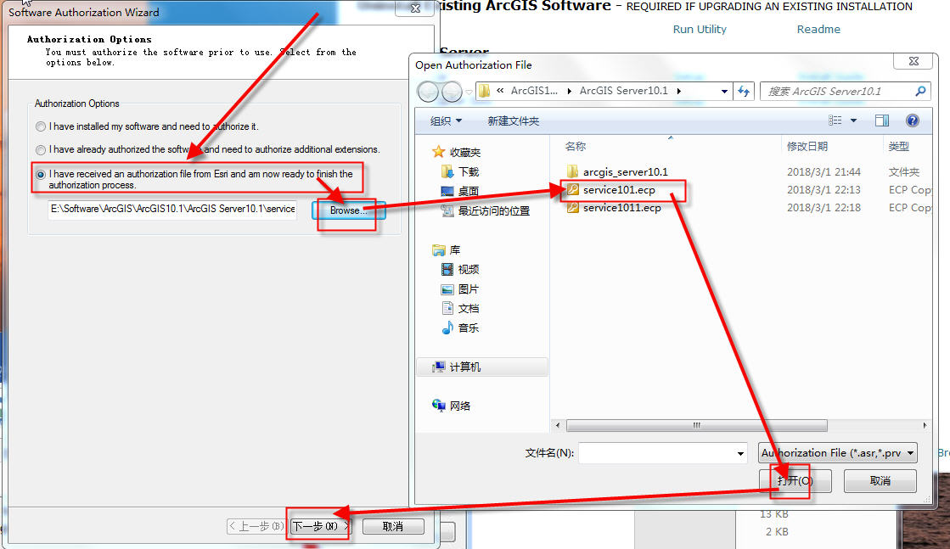
Task: Expand breadcrumb arrow after ArcGIS Server10.1
Action: tap(678, 91)
